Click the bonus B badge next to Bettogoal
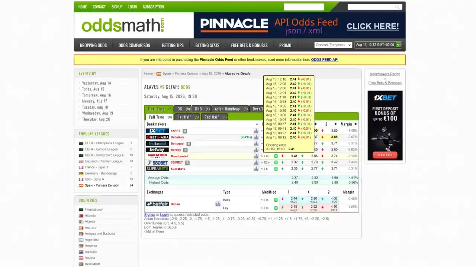The height and width of the screenshot is (267, 476). tap(189, 144)
